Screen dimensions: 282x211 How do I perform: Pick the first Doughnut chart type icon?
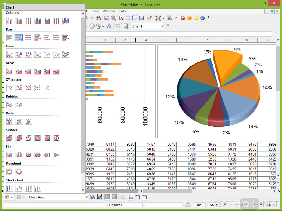tap(9, 172)
